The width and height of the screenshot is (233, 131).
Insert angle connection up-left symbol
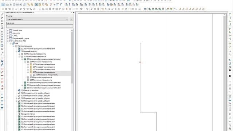[230, 24]
